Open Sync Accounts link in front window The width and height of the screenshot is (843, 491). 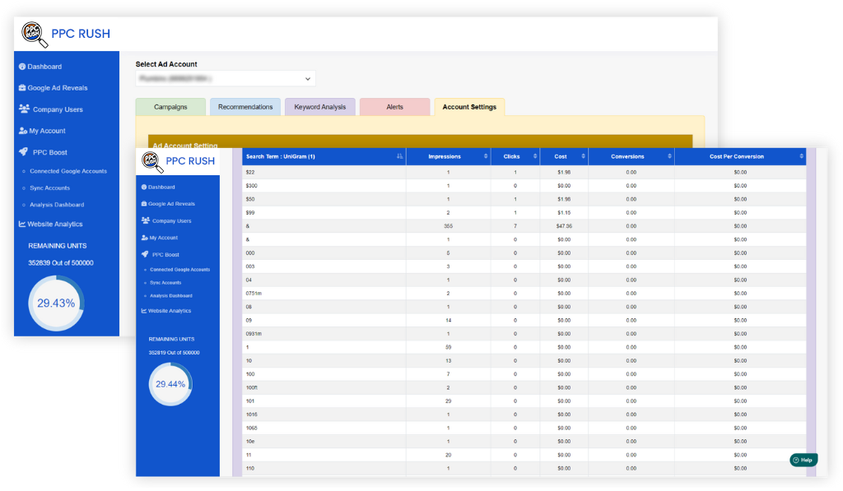(165, 283)
